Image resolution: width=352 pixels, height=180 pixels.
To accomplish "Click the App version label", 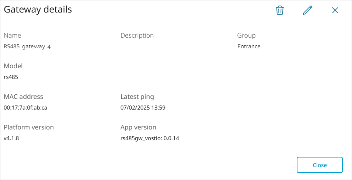I will [x=138, y=127].
